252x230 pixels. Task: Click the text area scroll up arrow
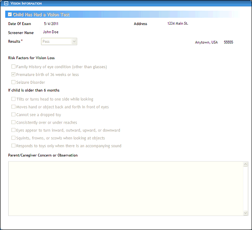[245, 164]
